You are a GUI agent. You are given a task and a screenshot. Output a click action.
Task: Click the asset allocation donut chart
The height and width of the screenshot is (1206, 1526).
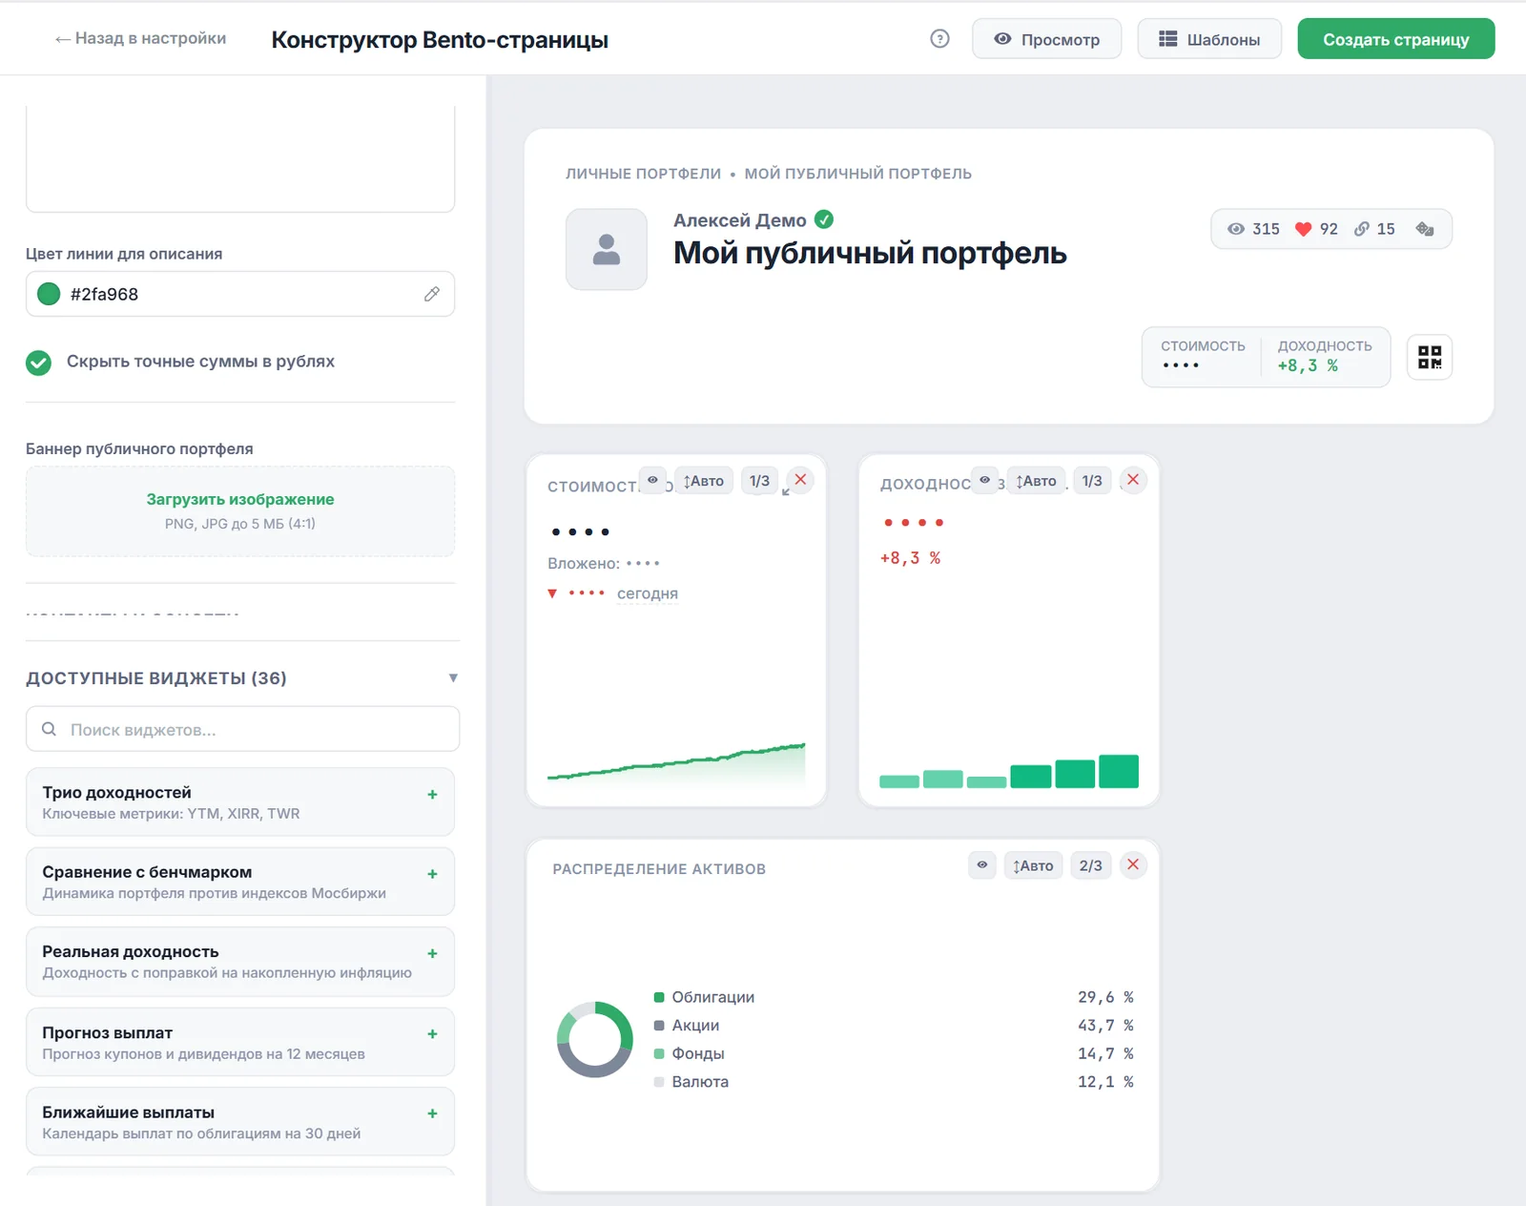[594, 1039]
